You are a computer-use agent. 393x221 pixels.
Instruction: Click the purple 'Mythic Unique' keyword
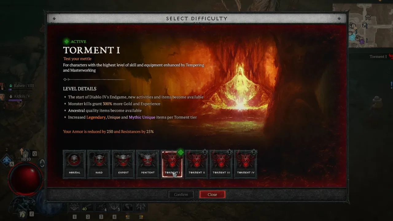pyautogui.click(x=142, y=117)
